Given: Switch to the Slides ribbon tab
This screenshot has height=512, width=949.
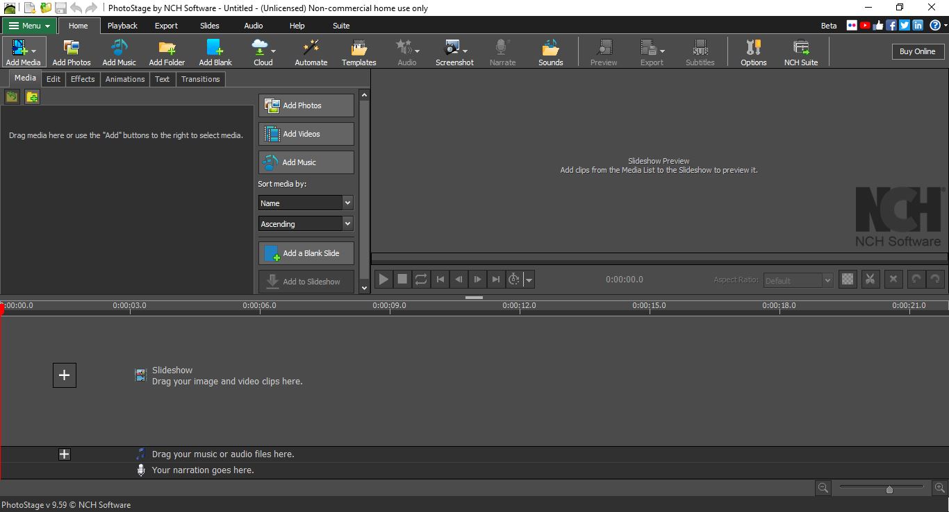Looking at the screenshot, I should (209, 26).
